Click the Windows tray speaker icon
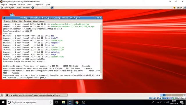186x105 pixels. (167, 102)
